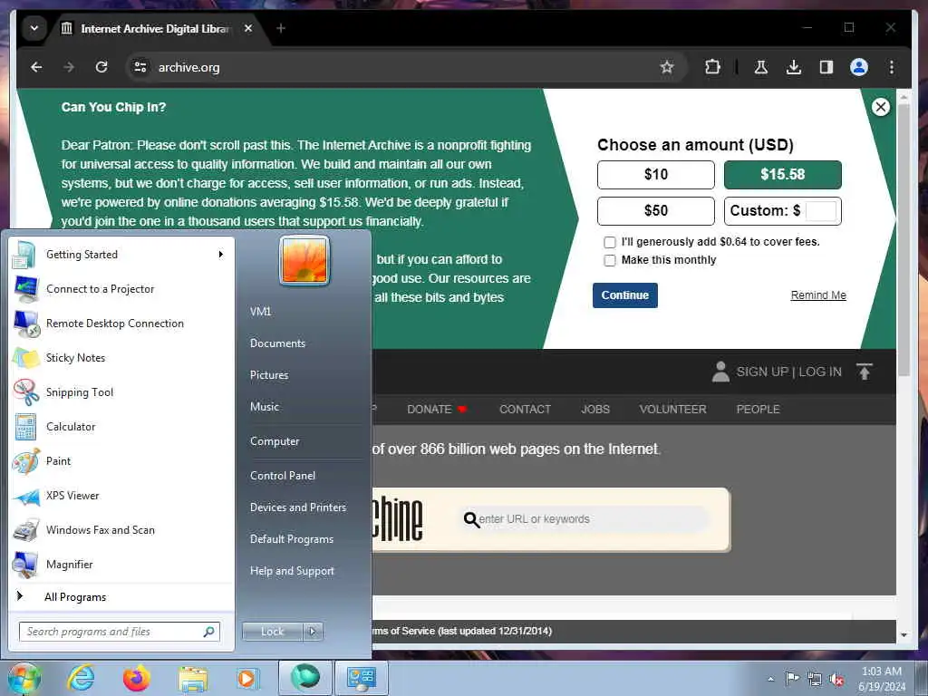Expand Getting Started submenu arrow
Viewport: 928px width, 696px height.
coord(221,255)
